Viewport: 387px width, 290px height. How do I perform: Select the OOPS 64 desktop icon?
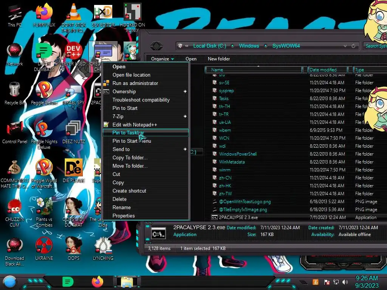(73, 249)
